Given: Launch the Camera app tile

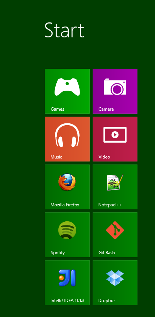Looking at the screenshot, I should (x=115, y=91).
